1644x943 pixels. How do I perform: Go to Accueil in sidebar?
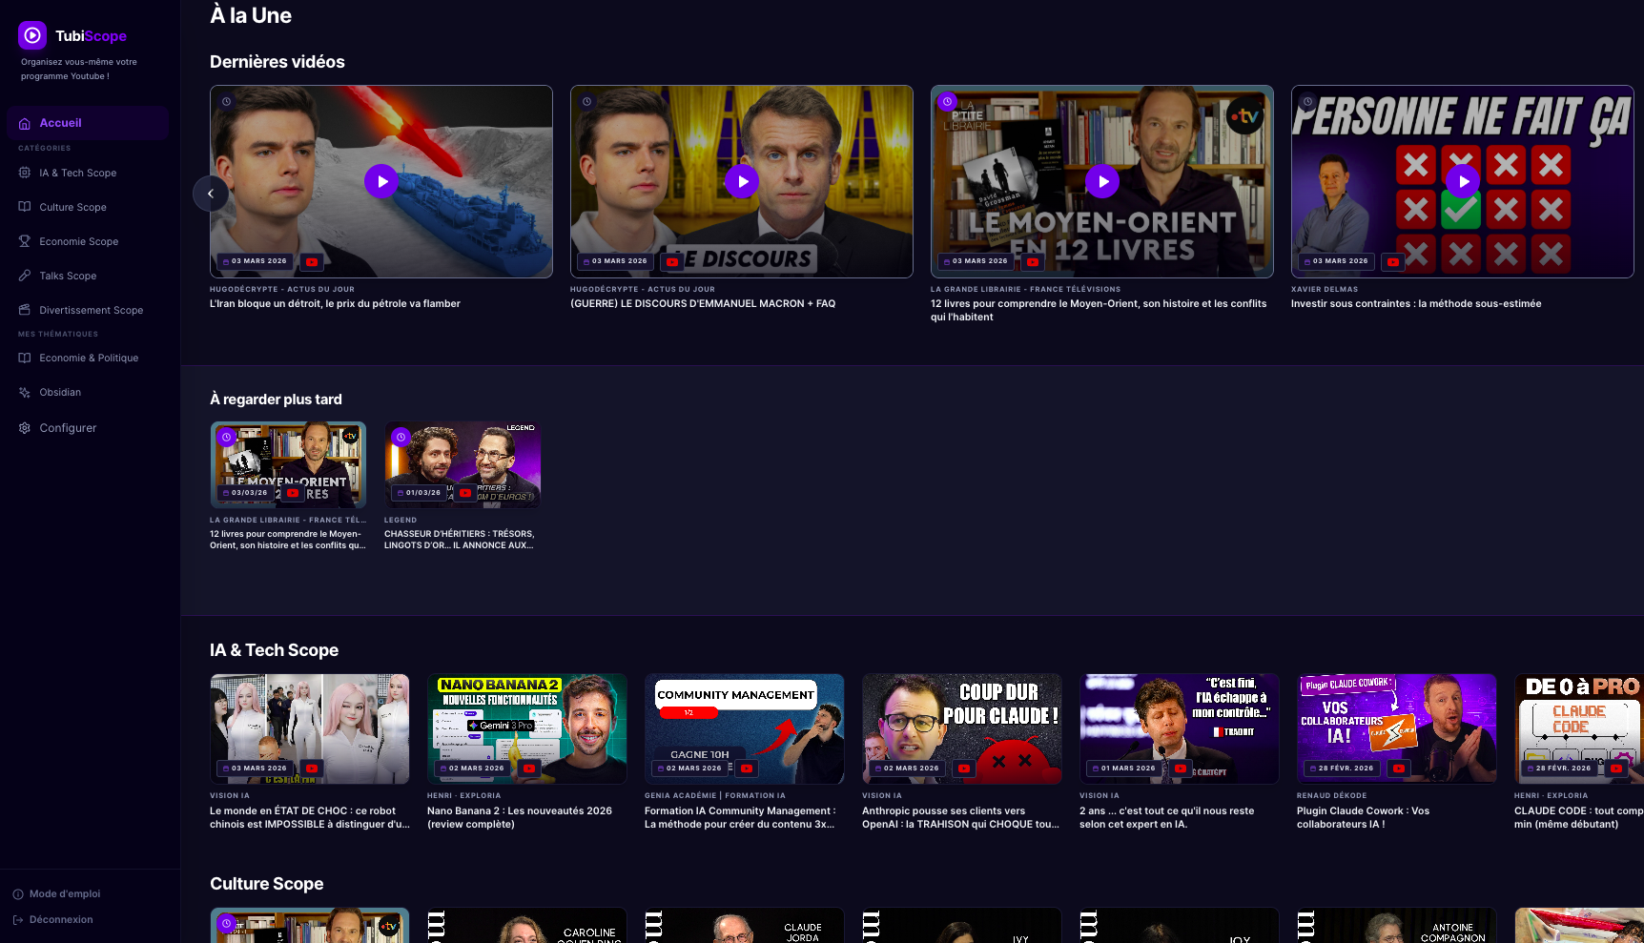coord(60,123)
